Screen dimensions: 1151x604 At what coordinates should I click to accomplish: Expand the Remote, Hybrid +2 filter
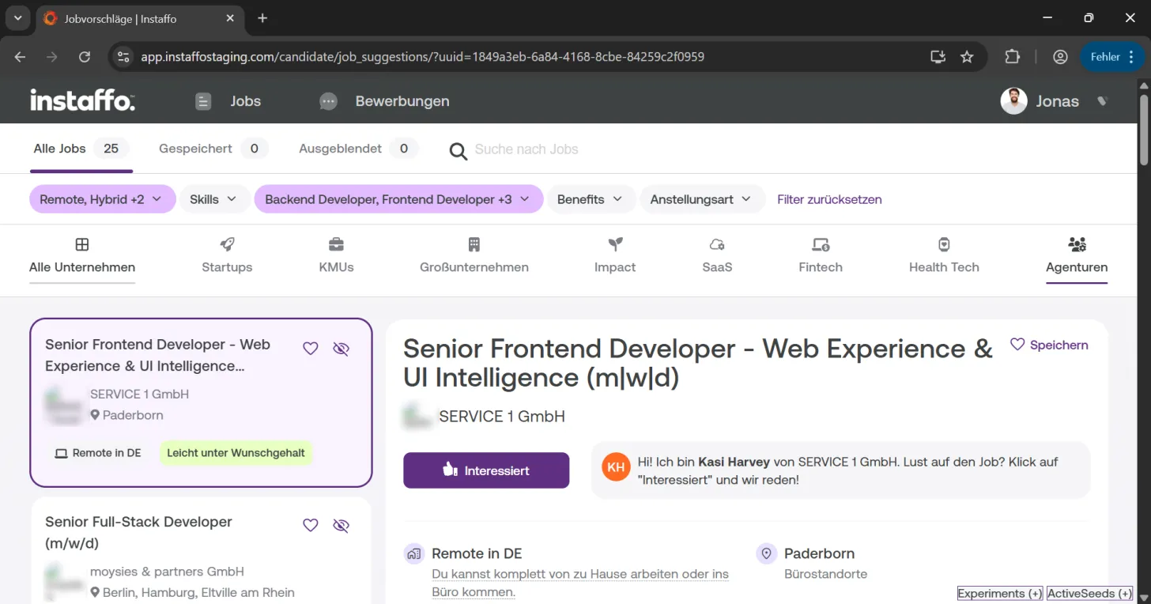point(101,199)
